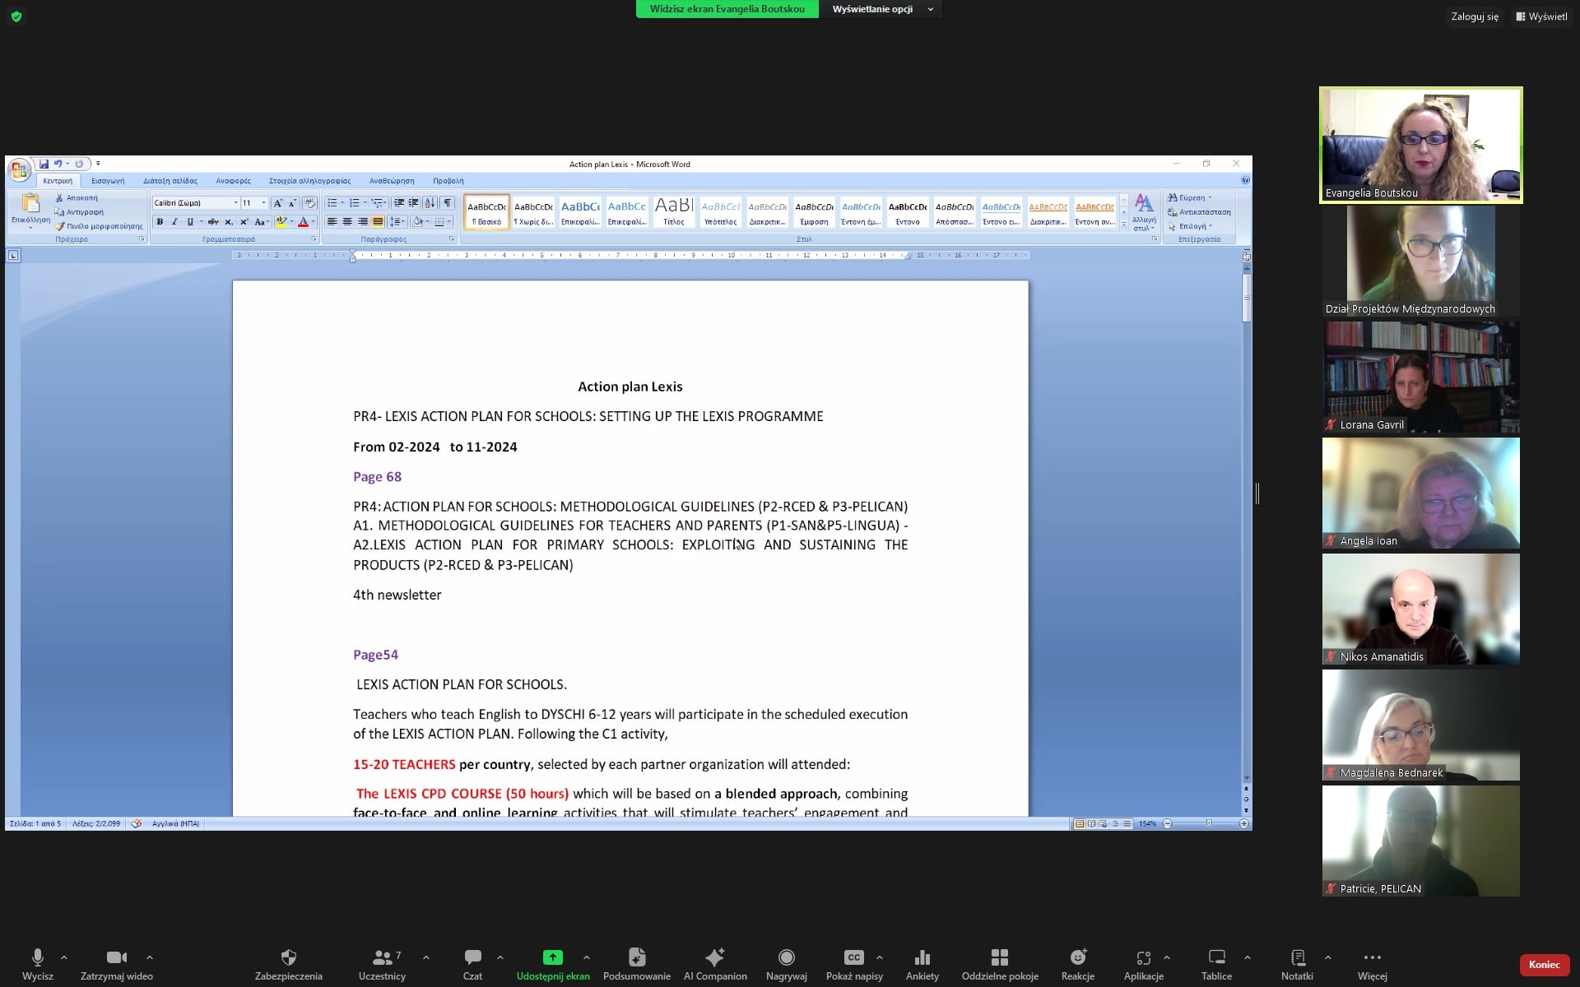Open Reakcje reactions
The image size is (1580, 987).
click(x=1077, y=963)
